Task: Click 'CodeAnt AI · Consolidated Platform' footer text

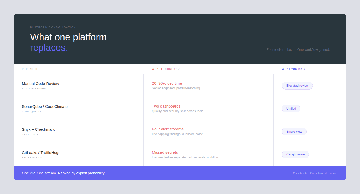Action: pos(316,173)
